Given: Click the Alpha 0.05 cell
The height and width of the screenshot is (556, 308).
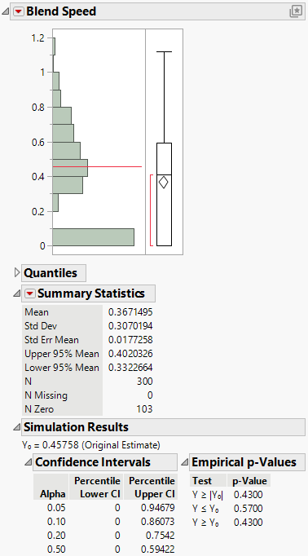Looking at the screenshot, I should pos(56,508).
